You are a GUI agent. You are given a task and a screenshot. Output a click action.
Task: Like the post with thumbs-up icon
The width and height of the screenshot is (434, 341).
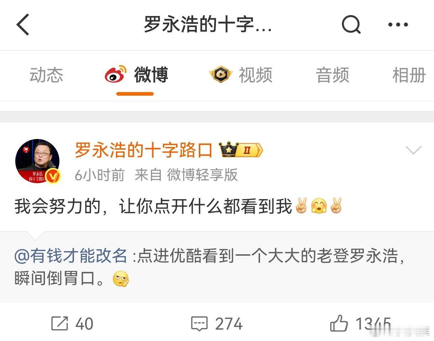pos(339,324)
